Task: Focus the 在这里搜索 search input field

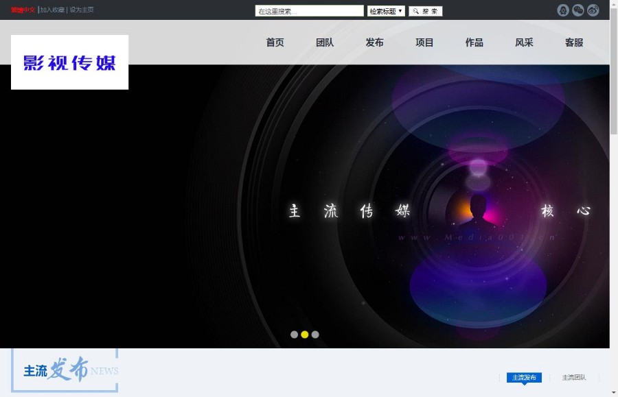Action: [x=310, y=11]
